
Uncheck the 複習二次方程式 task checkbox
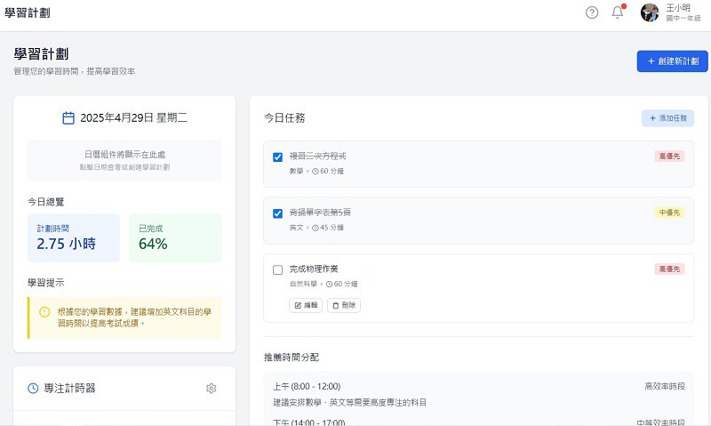277,157
